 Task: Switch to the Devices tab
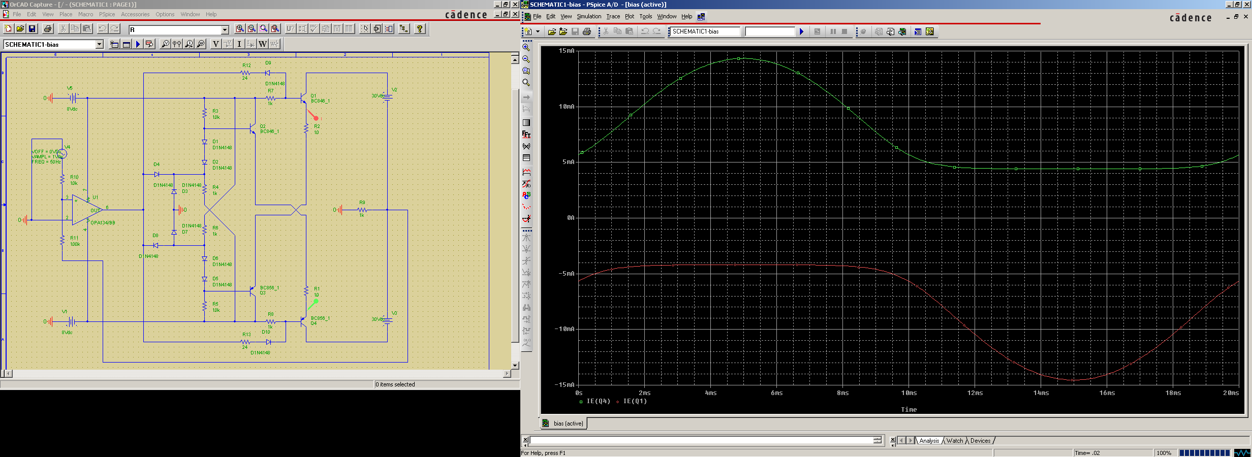point(980,440)
